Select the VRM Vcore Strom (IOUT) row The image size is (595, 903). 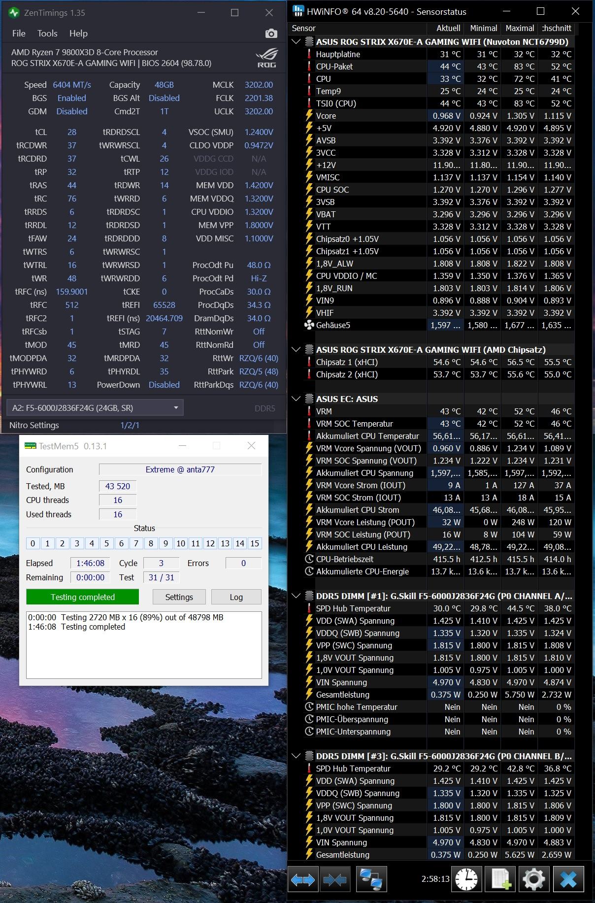tap(432, 485)
